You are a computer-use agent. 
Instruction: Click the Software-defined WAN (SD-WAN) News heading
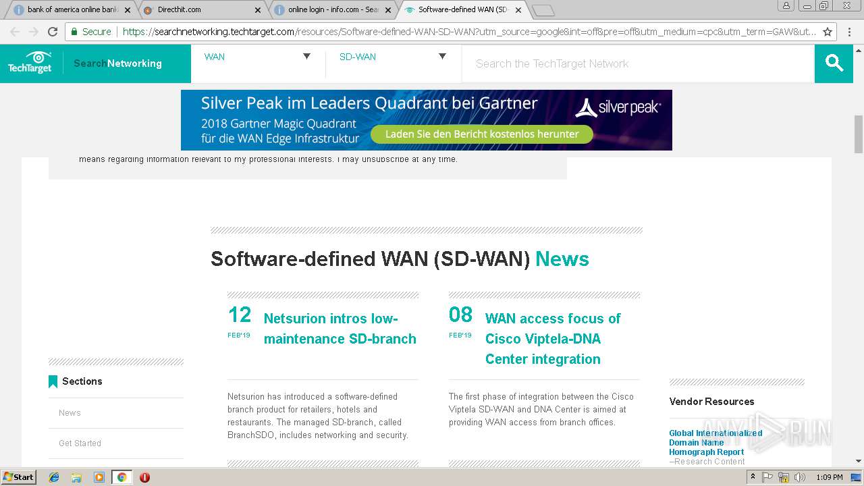tap(400, 259)
